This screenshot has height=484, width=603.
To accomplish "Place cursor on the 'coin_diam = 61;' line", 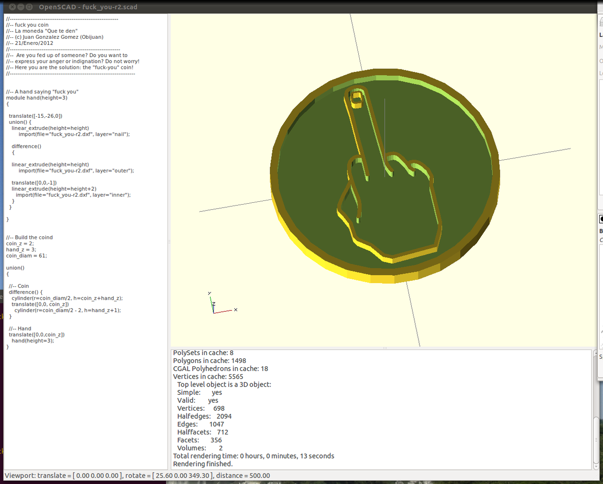I will pos(27,256).
